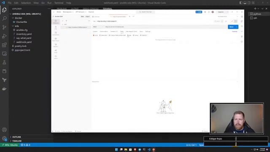This screenshot has height=152, width=270.
Task: Open Run and Debug view in VS Code
Action: 4,36
